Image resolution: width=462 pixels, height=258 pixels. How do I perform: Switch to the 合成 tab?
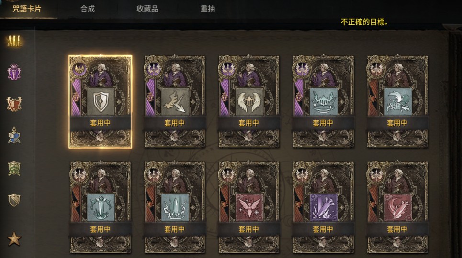[88, 9]
